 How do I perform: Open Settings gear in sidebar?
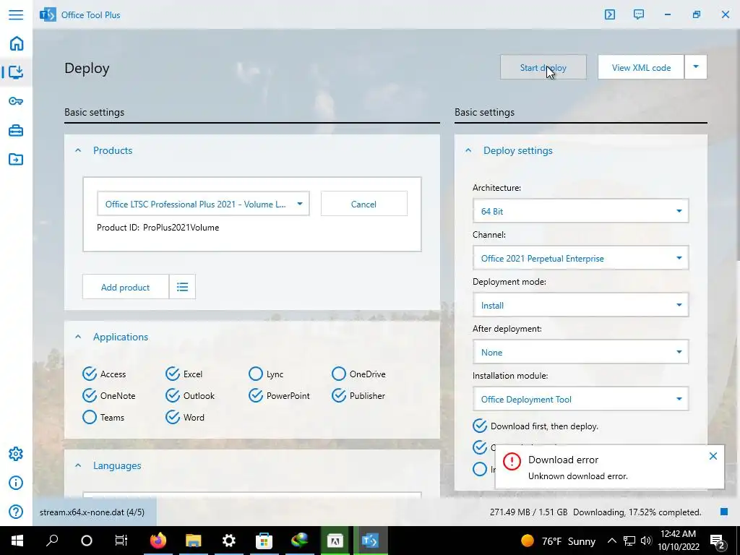(16, 454)
